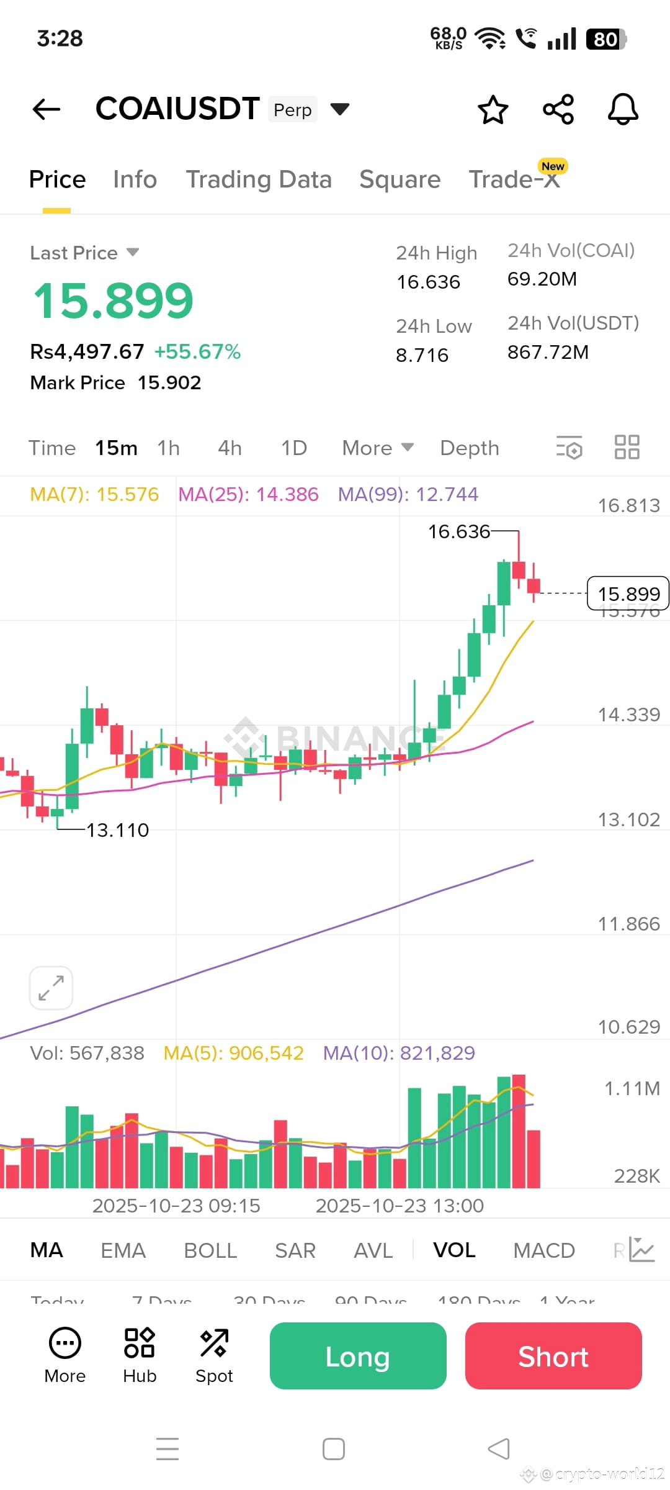Add COAIUSDT to favorites with star icon

(x=493, y=109)
